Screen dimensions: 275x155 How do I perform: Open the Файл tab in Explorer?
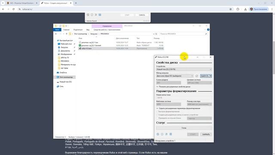coord(57,30)
